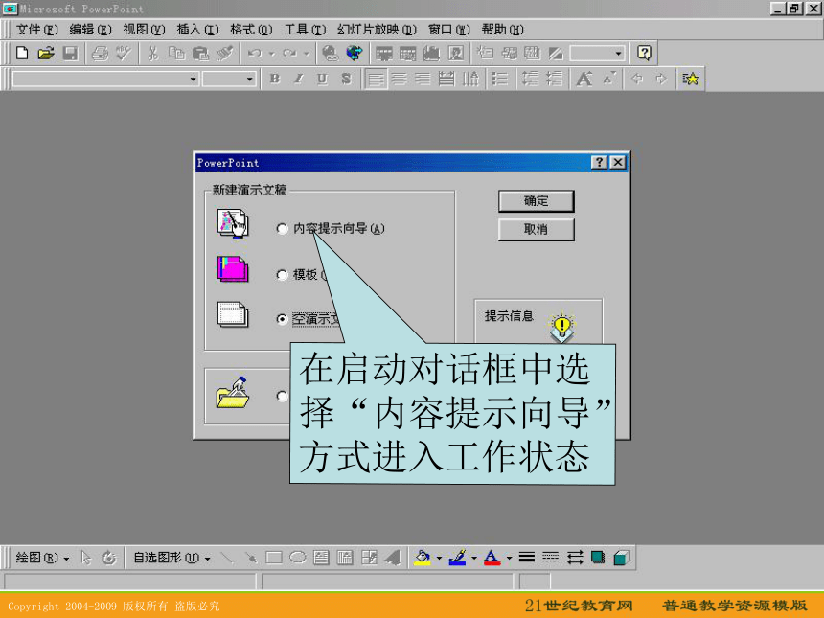
Task: Click the magenta template icon in the dialog
Action: pos(233,268)
